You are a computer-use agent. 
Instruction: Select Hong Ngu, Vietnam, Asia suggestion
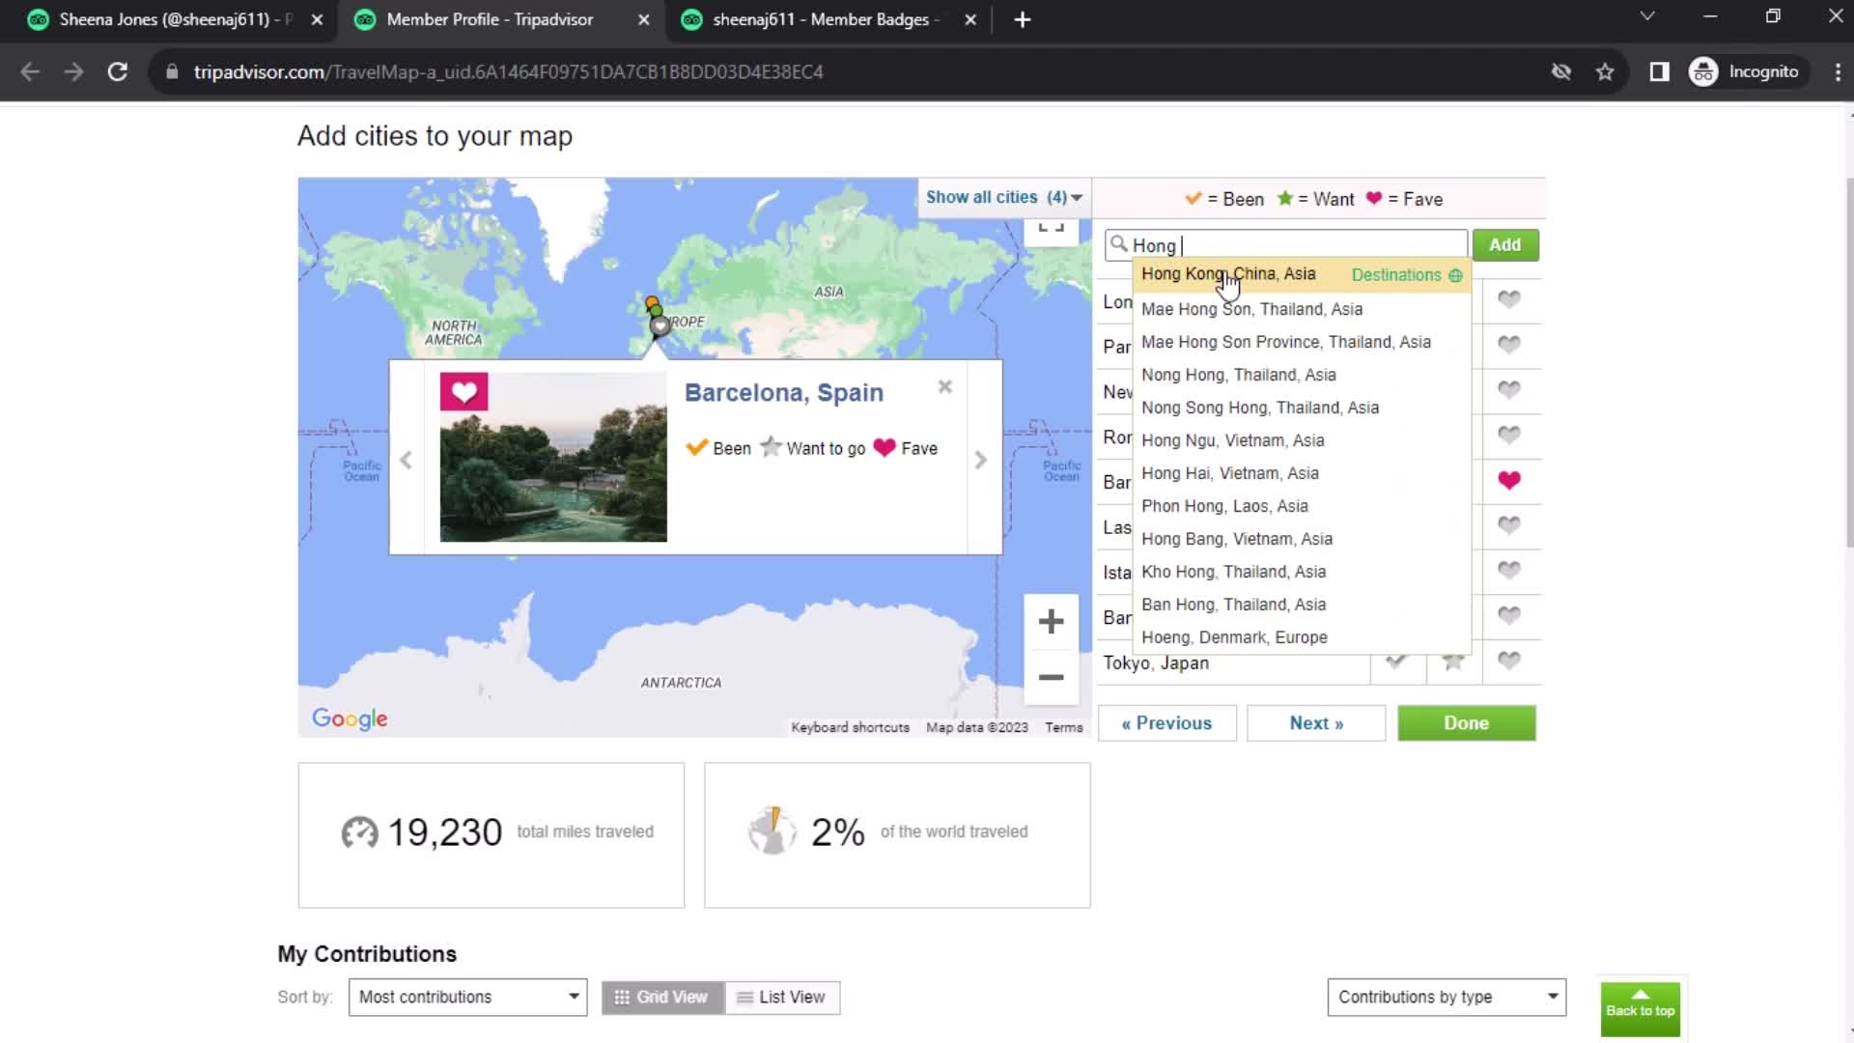(x=1302, y=440)
